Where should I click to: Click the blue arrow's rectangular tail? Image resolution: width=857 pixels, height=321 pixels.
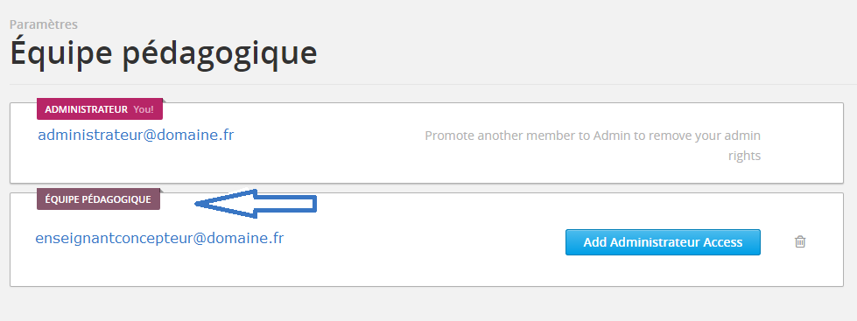pos(286,204)
